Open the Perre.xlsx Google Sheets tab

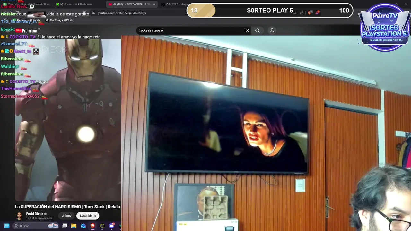[27, 4]
